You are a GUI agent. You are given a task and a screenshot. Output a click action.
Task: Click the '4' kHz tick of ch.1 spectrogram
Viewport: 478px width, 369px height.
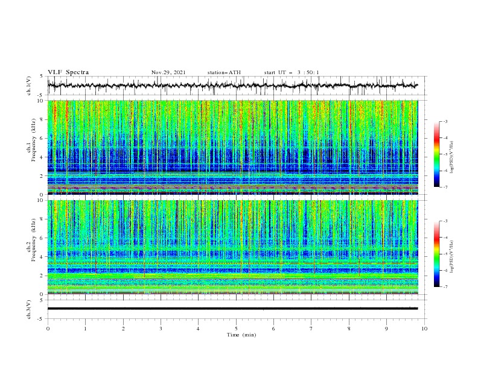click(42, 157)
